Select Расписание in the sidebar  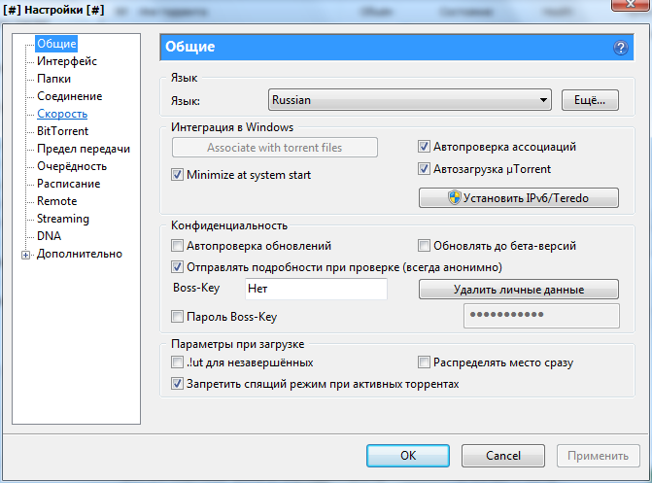[68, 184]
